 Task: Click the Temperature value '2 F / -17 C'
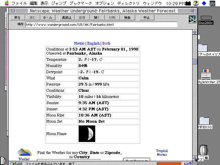pos(90,59)
